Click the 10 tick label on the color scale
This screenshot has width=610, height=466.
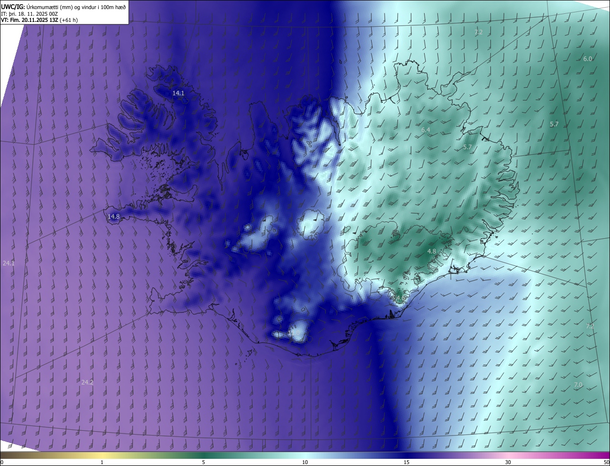coord(305,462)
